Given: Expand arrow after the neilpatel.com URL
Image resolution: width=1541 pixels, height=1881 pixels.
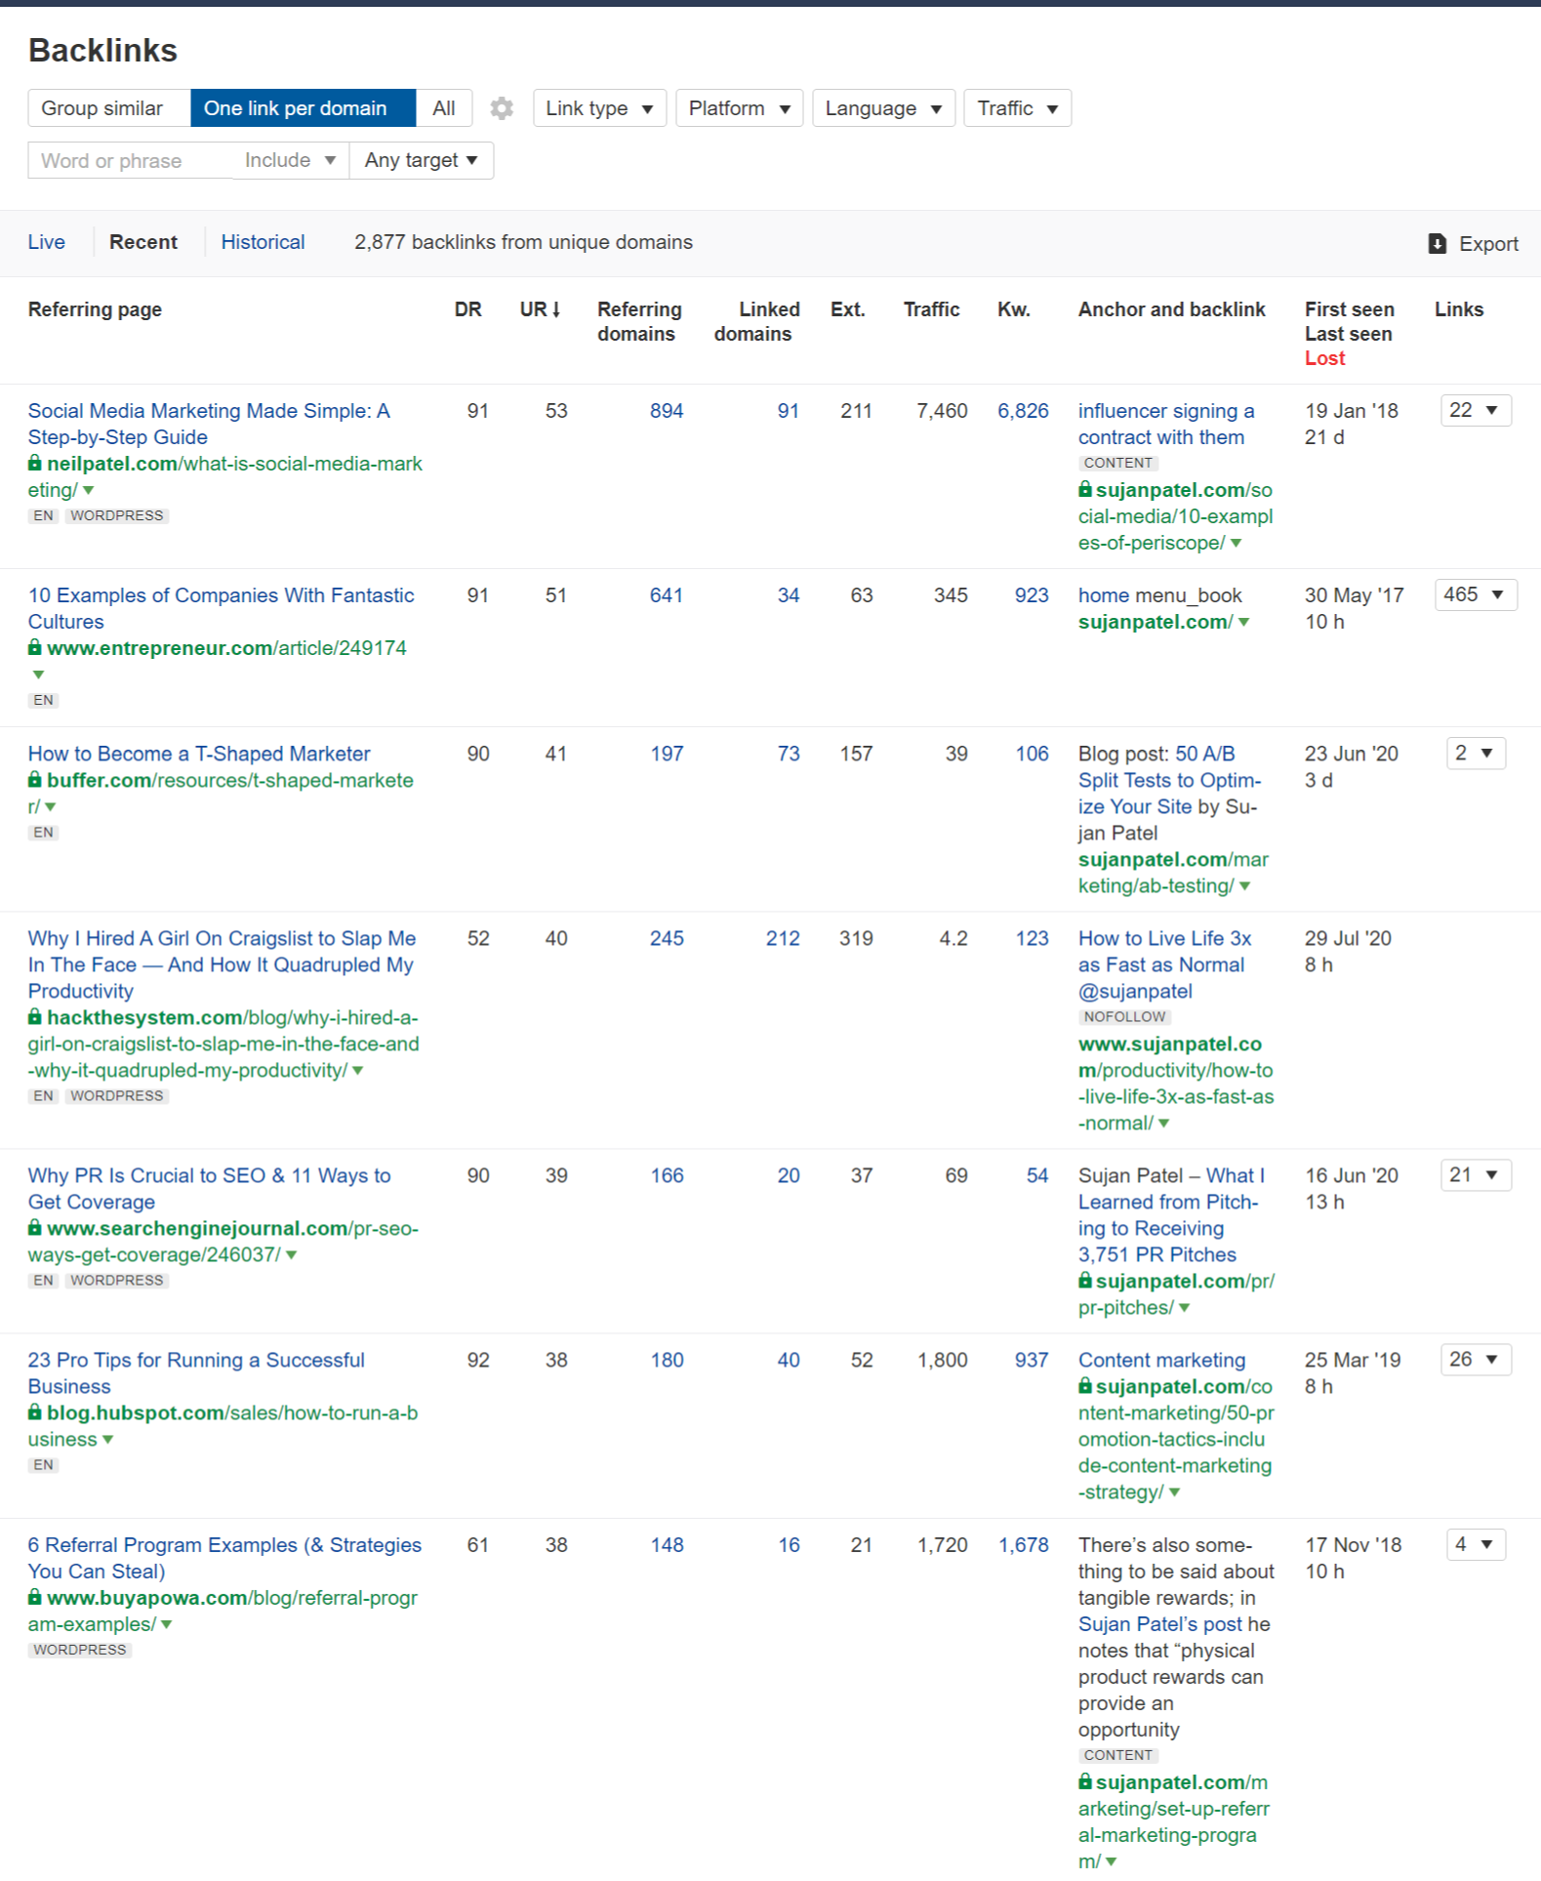Looking at the screenshot, I should click(x=89, y=491).
